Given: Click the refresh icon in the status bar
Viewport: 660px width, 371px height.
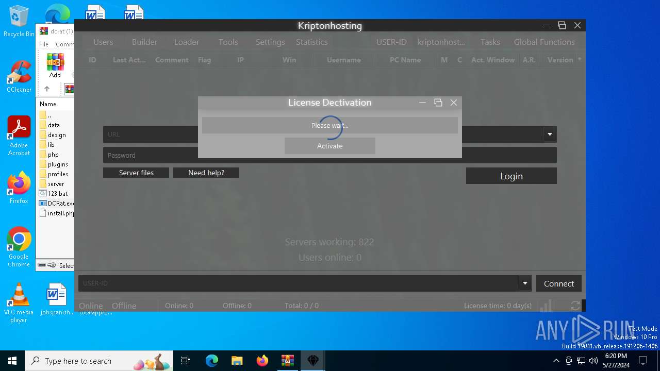Looking at the screenshot, I should [575, 306].
